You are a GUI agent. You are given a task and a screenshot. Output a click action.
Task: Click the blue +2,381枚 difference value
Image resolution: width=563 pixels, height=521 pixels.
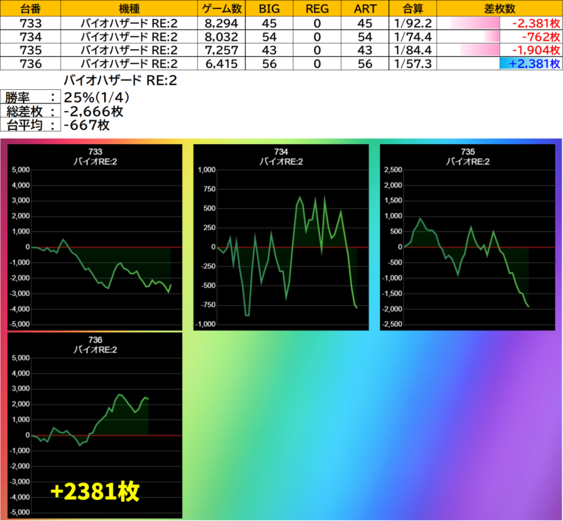534,63
